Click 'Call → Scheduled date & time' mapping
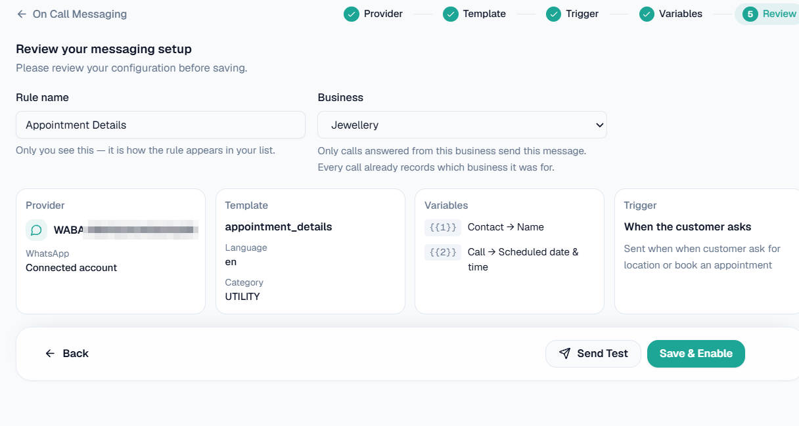 [x=523, y=259]
